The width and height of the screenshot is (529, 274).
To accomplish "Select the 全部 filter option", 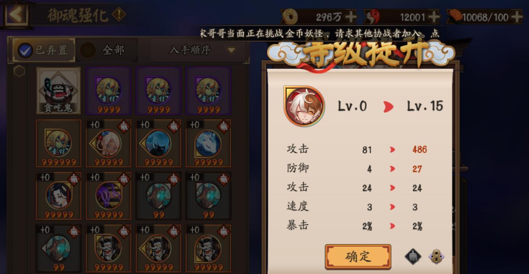I will point(104,50).
